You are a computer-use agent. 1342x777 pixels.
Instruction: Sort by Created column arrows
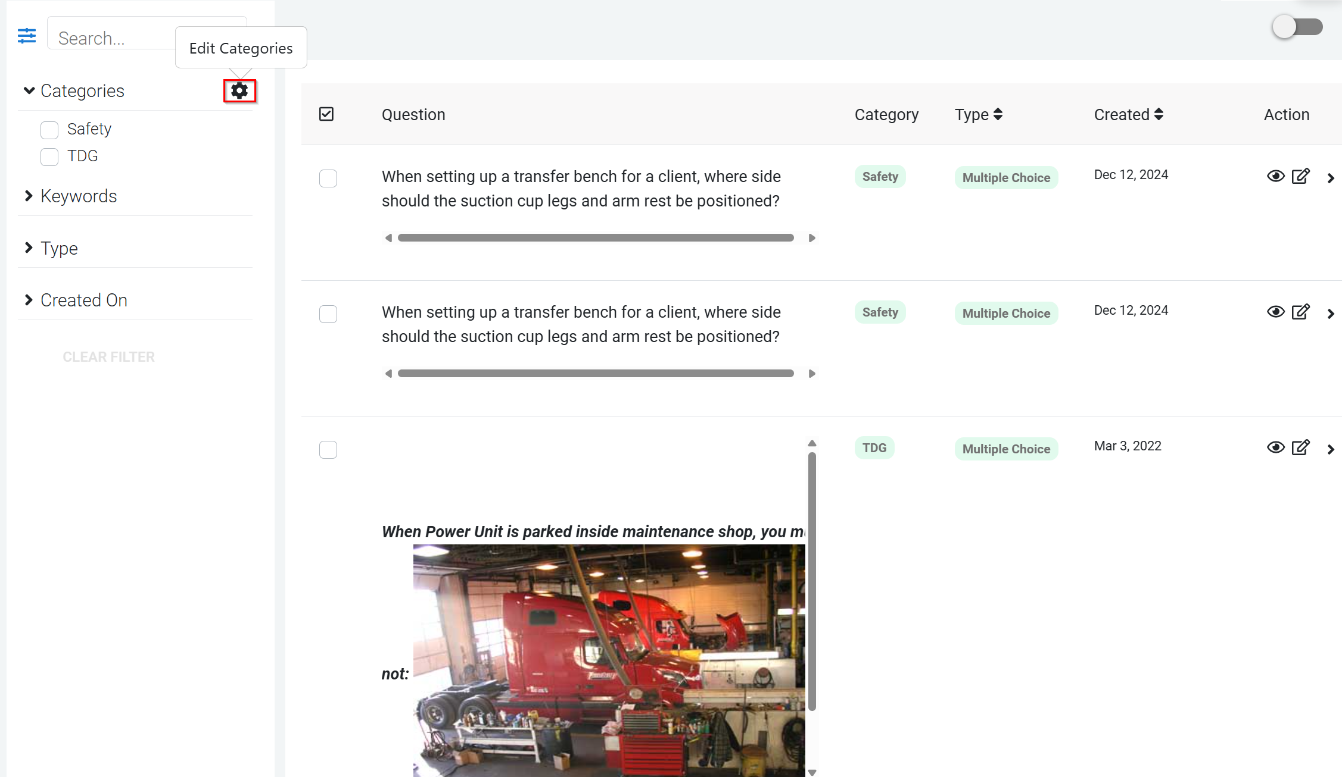(x=1159, y=114)
